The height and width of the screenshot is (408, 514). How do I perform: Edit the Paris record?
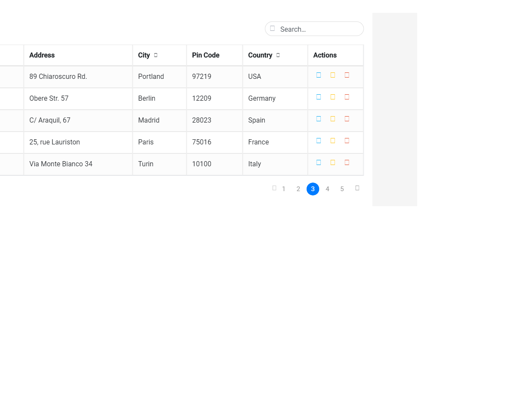pos(332,140)
